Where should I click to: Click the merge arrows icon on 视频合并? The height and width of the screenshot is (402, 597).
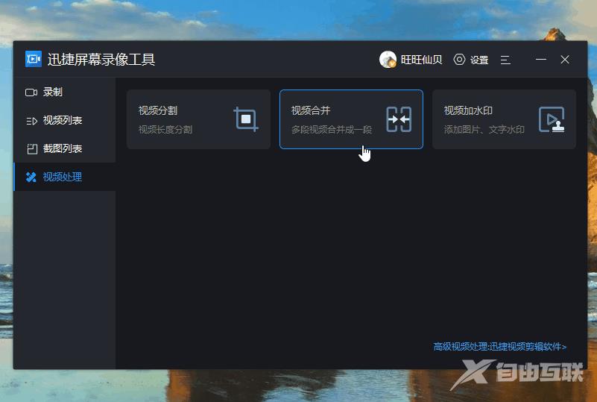[x=399, y=119]
